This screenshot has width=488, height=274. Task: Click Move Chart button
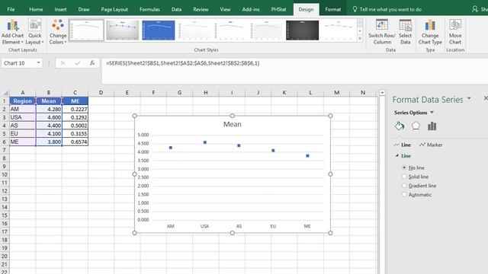click(x=455, y=32)
